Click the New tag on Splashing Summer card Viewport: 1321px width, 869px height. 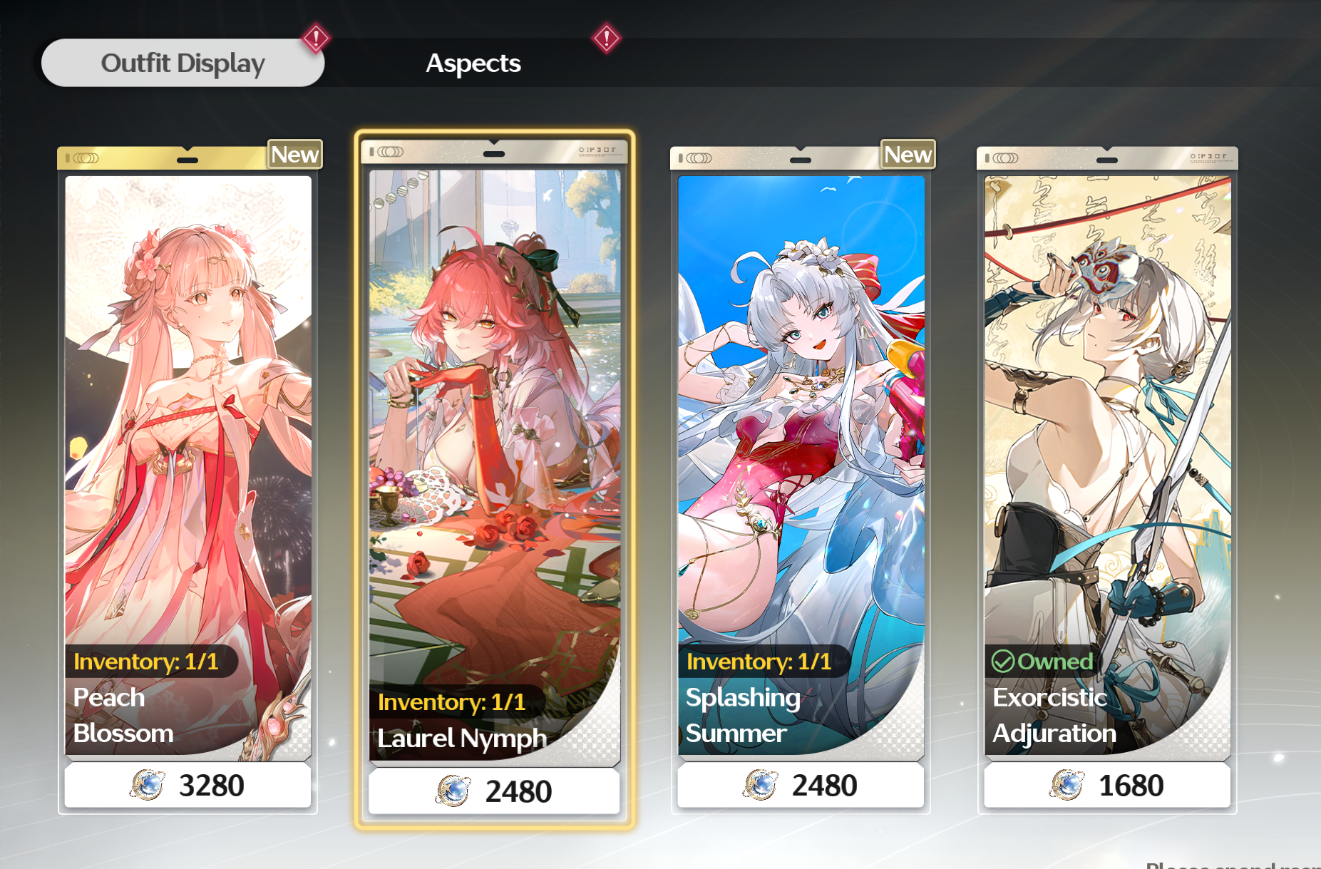908,154
